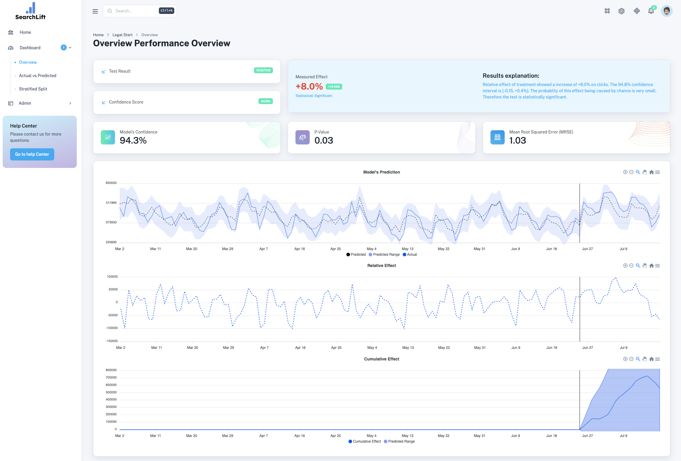Click zoom out icon on Relative Effect chart
This screenshot has height=461, width=681.
click(x=631, y=266)
